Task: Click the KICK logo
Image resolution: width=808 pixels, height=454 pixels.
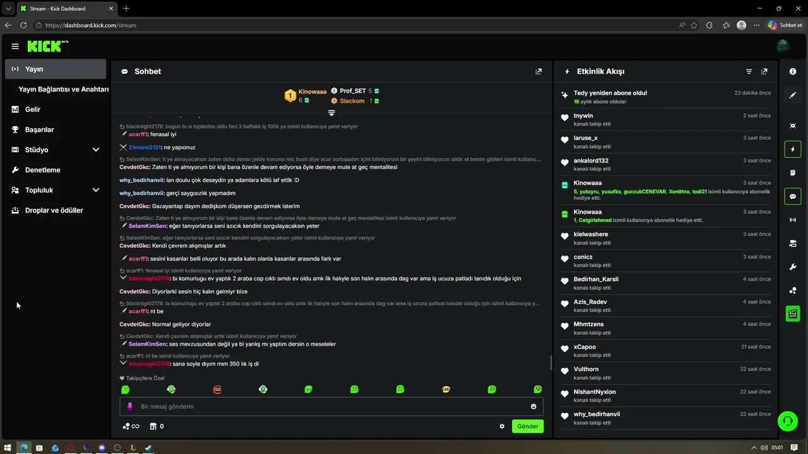Action: click(48, 46)
